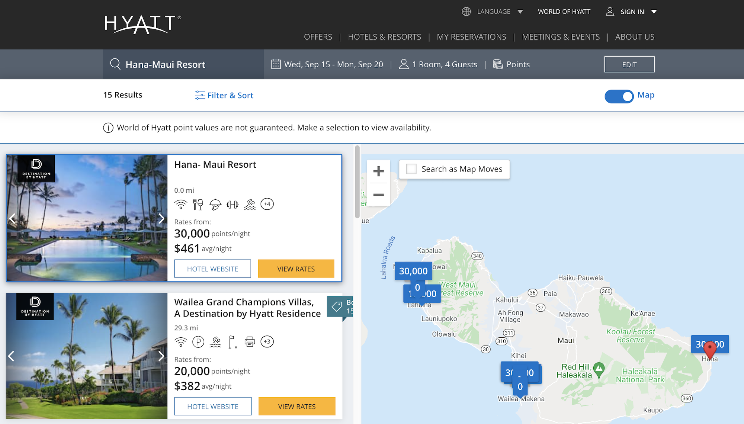Click the calendar dates icon
744x424 pixels.
276,64
